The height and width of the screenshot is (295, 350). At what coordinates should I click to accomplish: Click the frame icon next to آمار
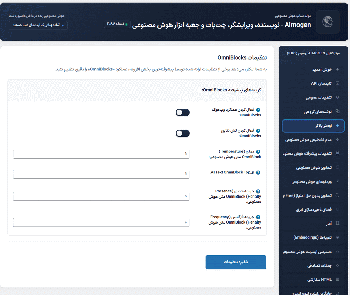(x=338, y=223)
